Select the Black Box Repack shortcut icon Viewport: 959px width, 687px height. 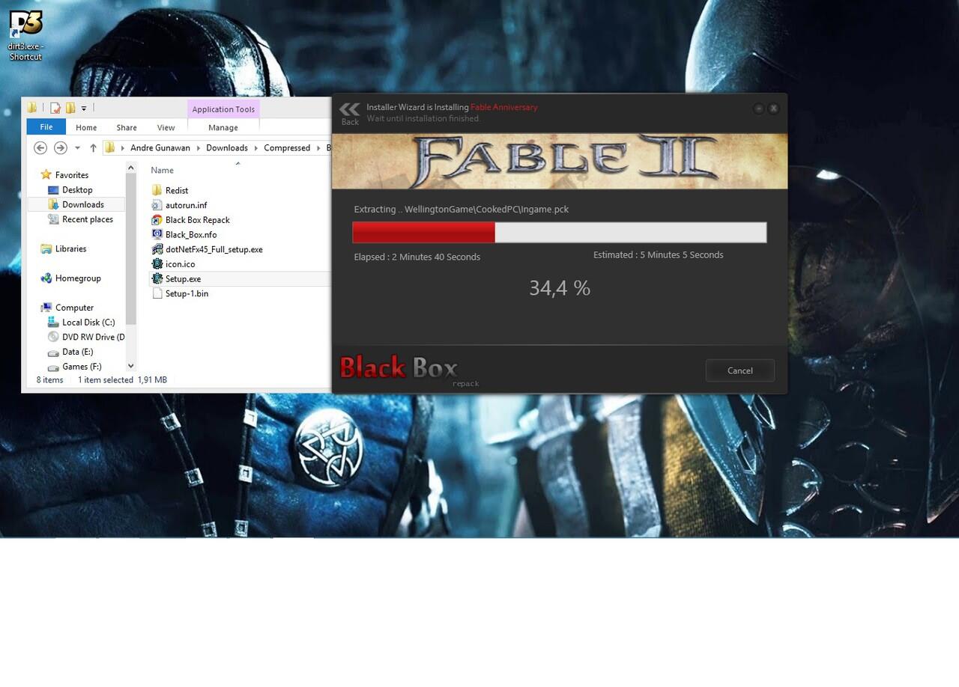157,220
